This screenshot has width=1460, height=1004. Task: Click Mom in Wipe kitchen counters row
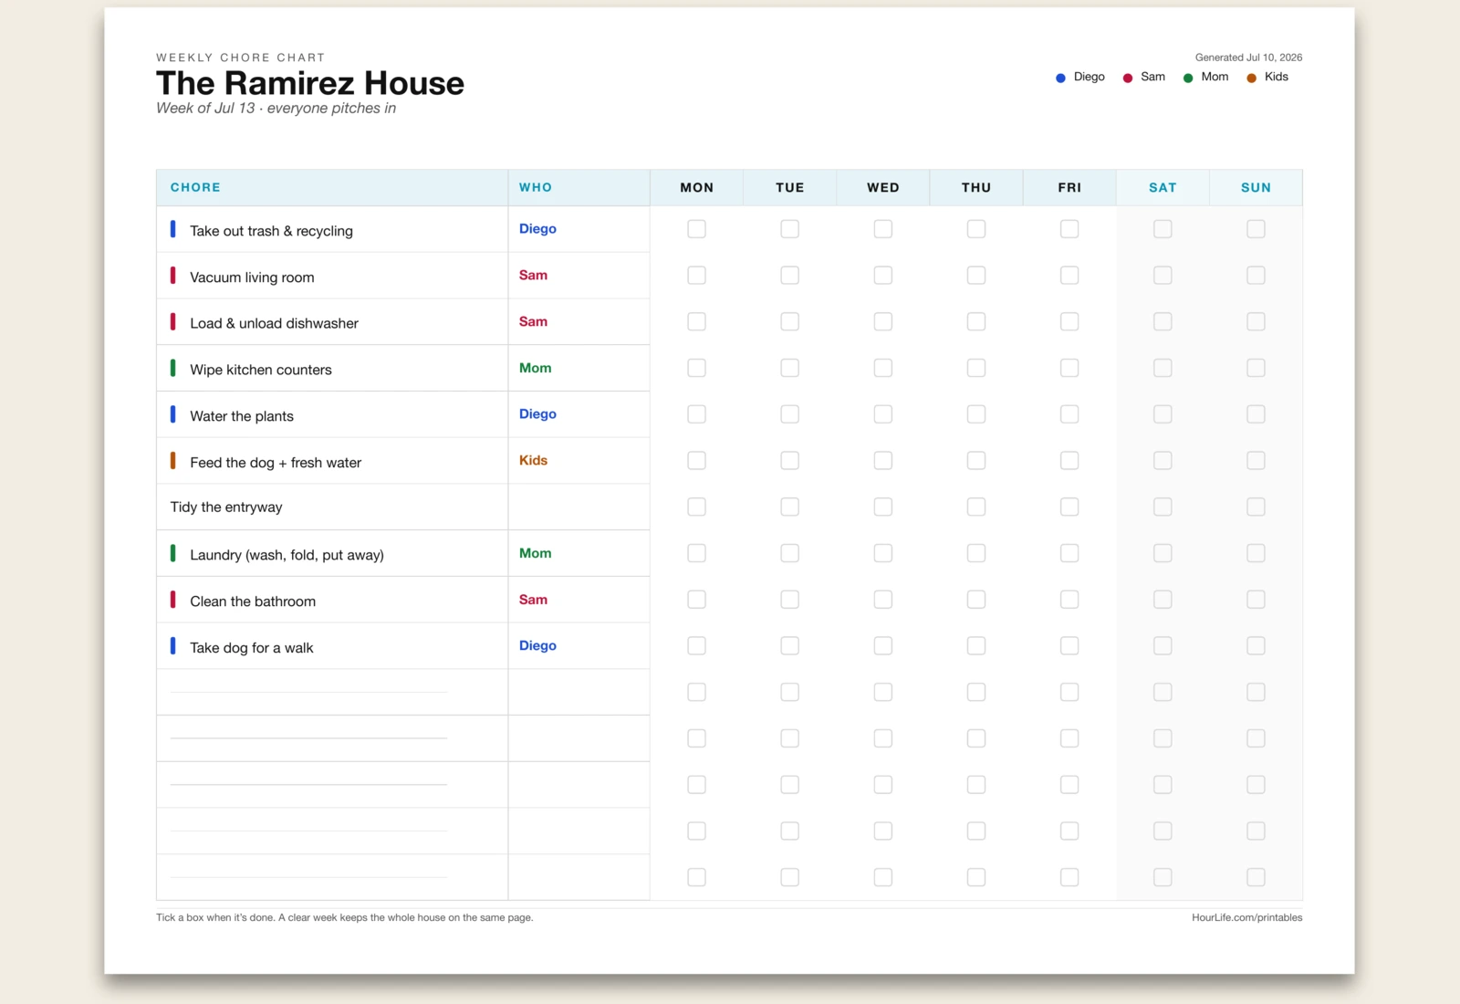535,368
